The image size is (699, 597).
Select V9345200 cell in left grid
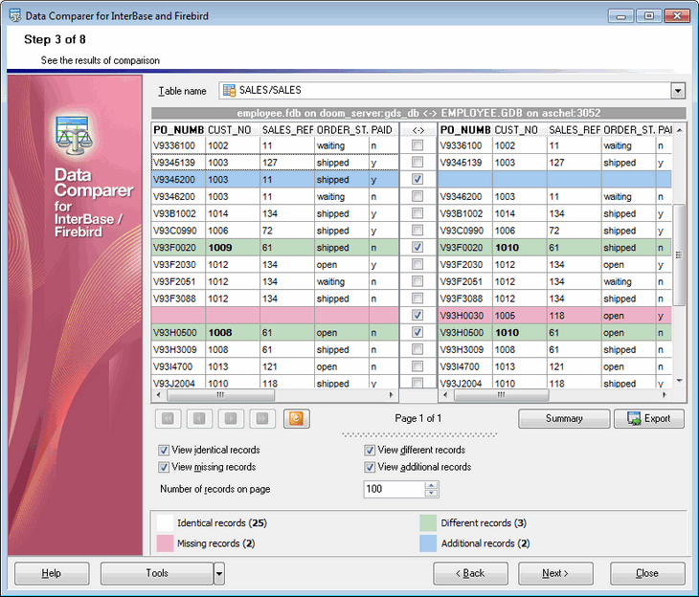point(178,180)
